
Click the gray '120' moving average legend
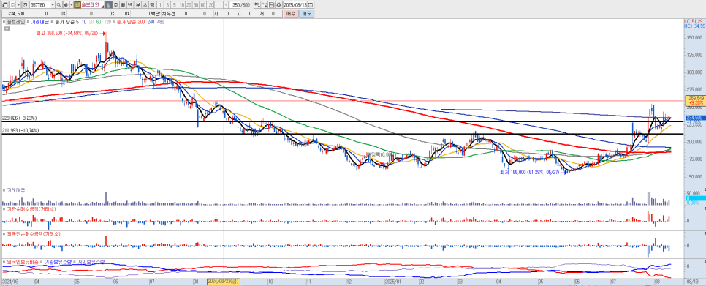(x=107, y=22)
